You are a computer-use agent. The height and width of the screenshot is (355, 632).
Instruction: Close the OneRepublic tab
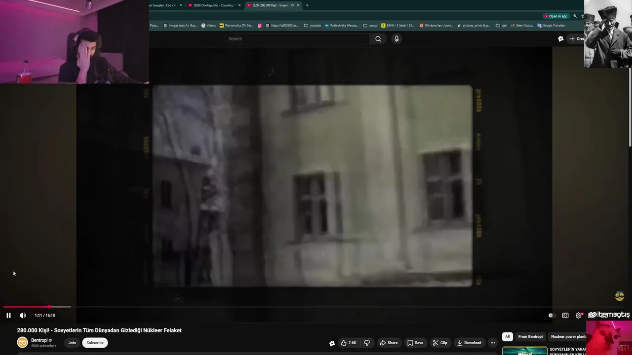[239, 5]
